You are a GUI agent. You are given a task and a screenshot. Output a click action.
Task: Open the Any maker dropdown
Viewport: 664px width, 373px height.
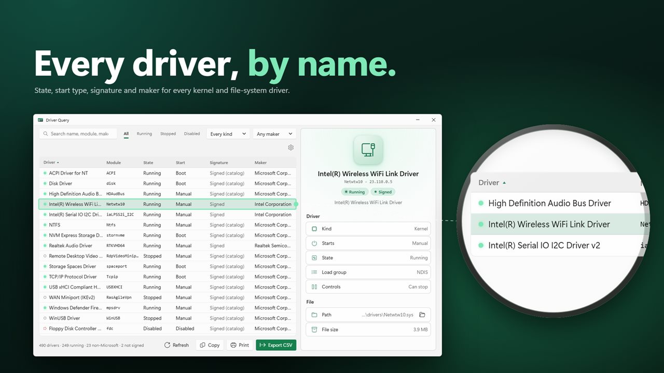(x=275, y=134)
